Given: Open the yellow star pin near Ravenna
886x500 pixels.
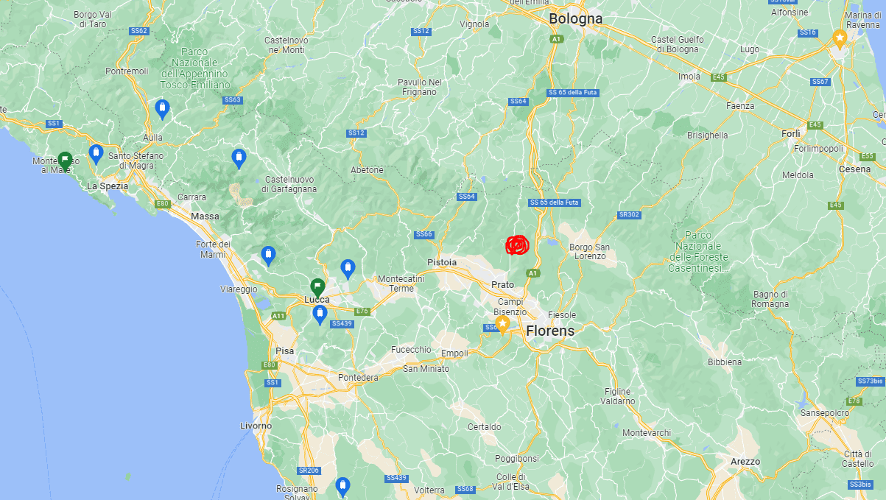Looking at the screenshot, I should tap(839, 38).
